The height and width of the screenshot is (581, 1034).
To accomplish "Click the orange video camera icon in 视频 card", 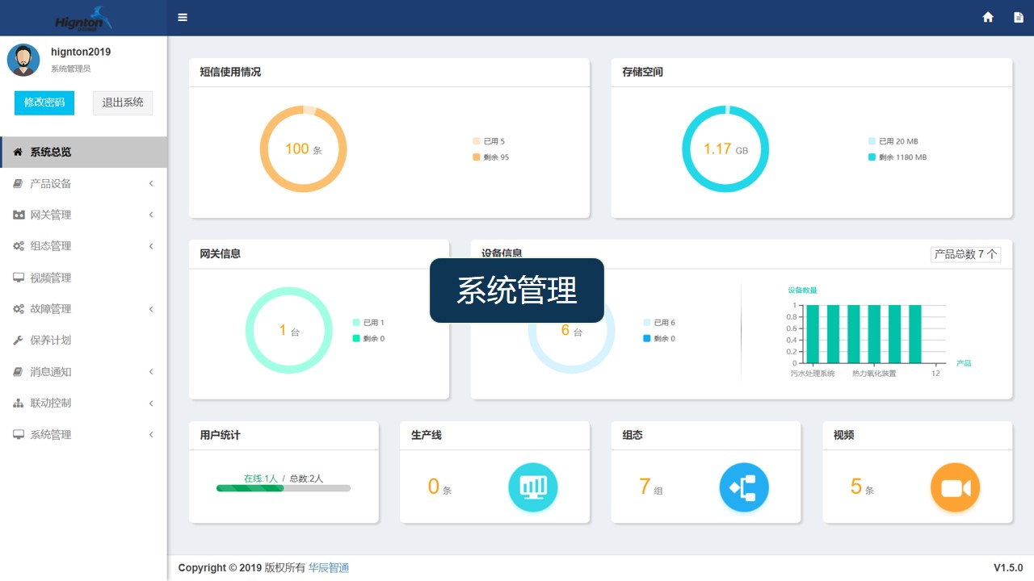I will [x=955, y=487].
